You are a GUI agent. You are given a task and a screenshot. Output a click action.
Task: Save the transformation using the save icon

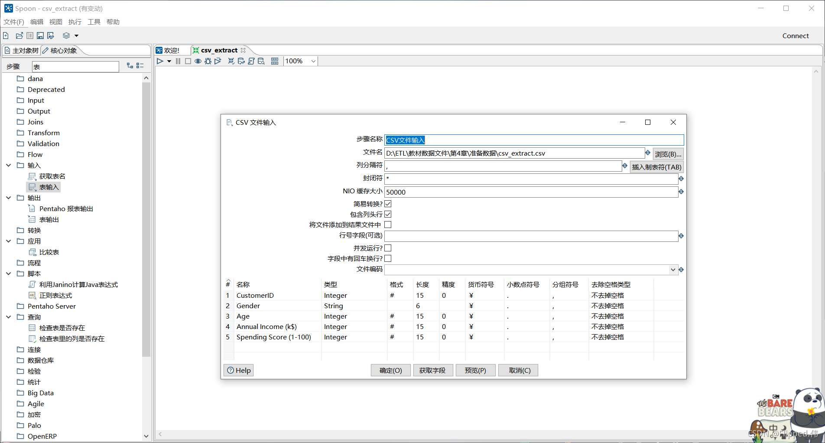click(x=40, y=36)
